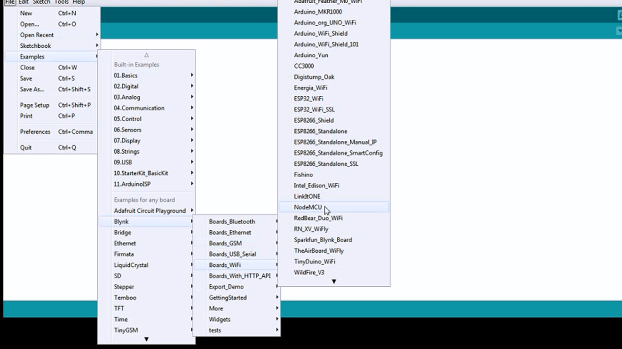
Task: Choose New from File menu
Action: (52, 13)
